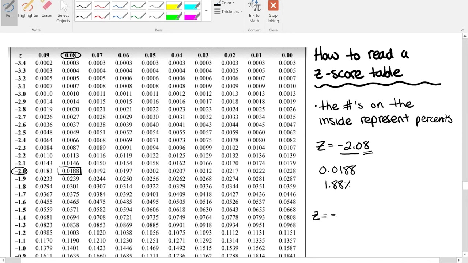This screenshot has width=468, height=263.
Task: Select the Eraser tool
Action: click(47, 10)
